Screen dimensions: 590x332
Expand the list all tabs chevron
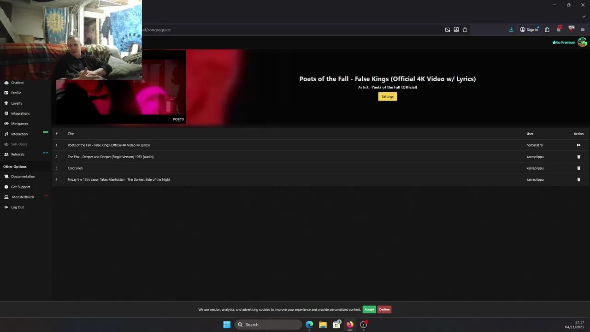pyautogui.click(x=584, y=17)
